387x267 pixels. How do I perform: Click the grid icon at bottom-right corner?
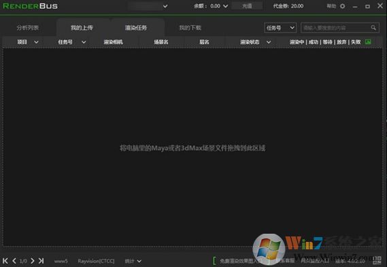coord(377,260)
